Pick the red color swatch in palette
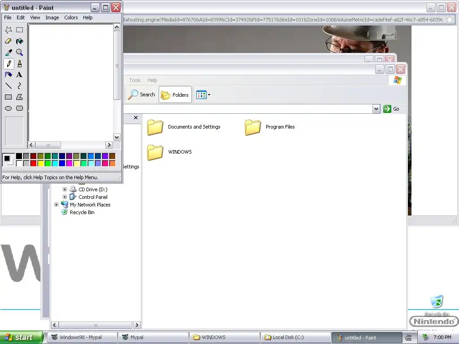Viewport: 459px width, 344px height. click(x=33, y=163)
